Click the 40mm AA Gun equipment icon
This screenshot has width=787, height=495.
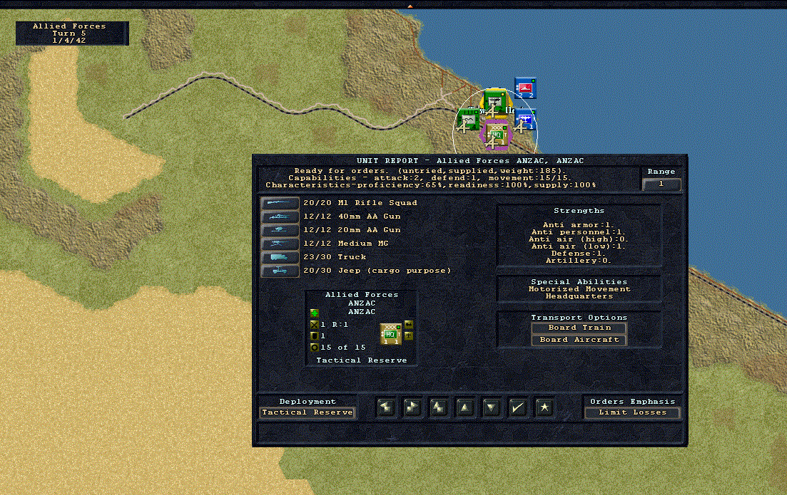[x=280, y=217]
